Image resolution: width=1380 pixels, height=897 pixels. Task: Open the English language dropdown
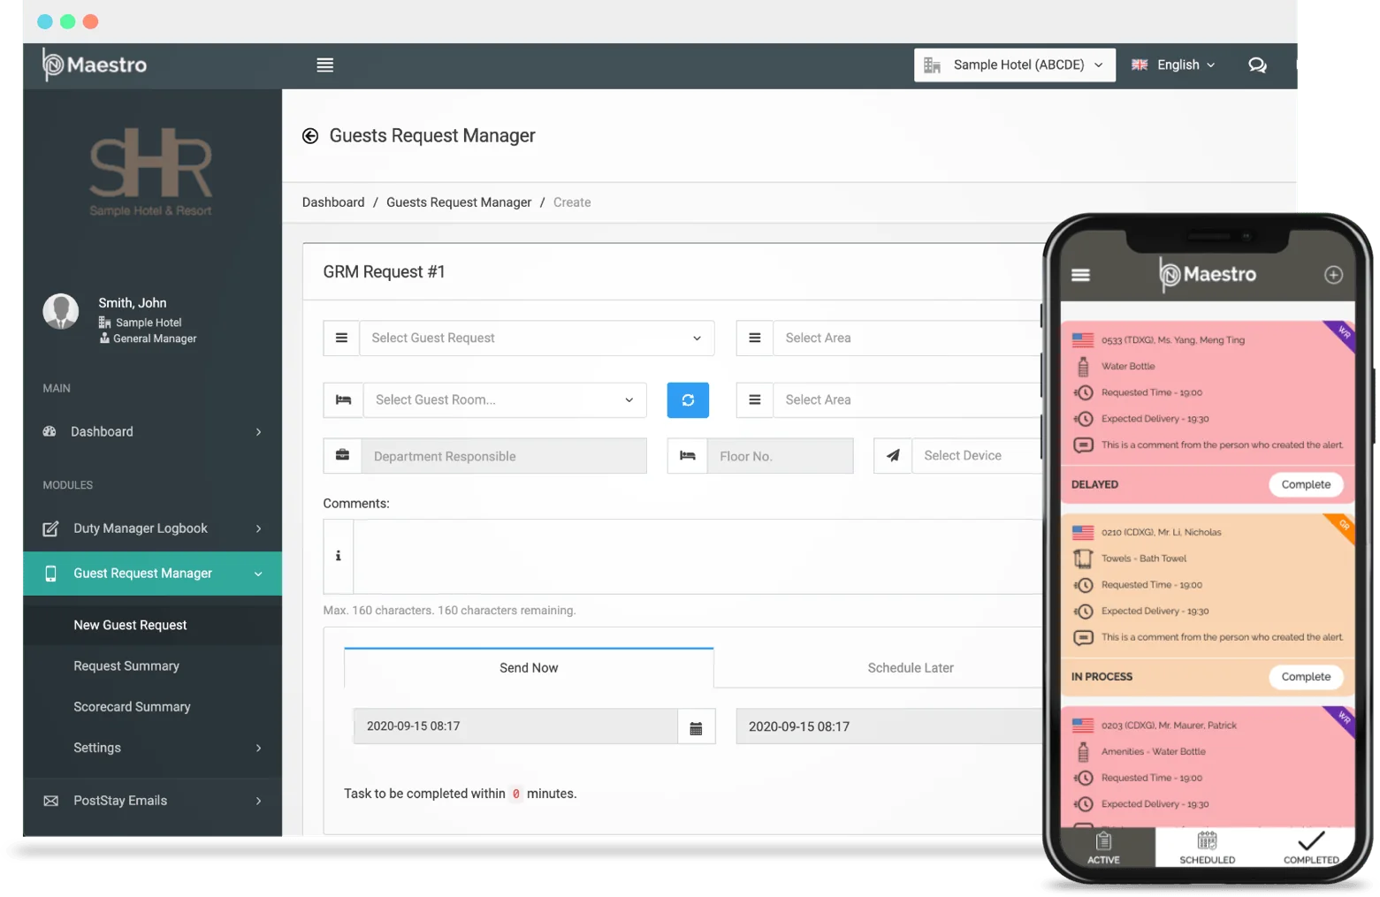click(1174, 65)
